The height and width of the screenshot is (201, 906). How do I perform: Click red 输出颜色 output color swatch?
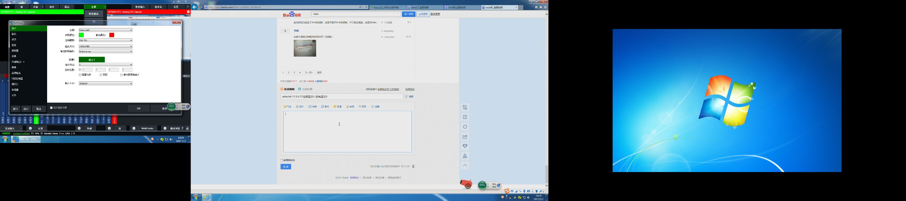pos(112,35)
